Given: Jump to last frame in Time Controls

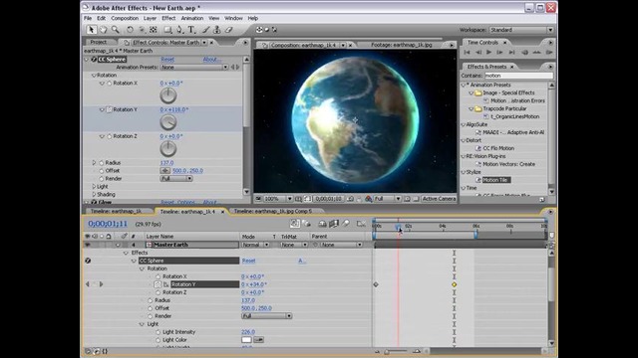Looking at the screenshot, I should coord(511,52).
